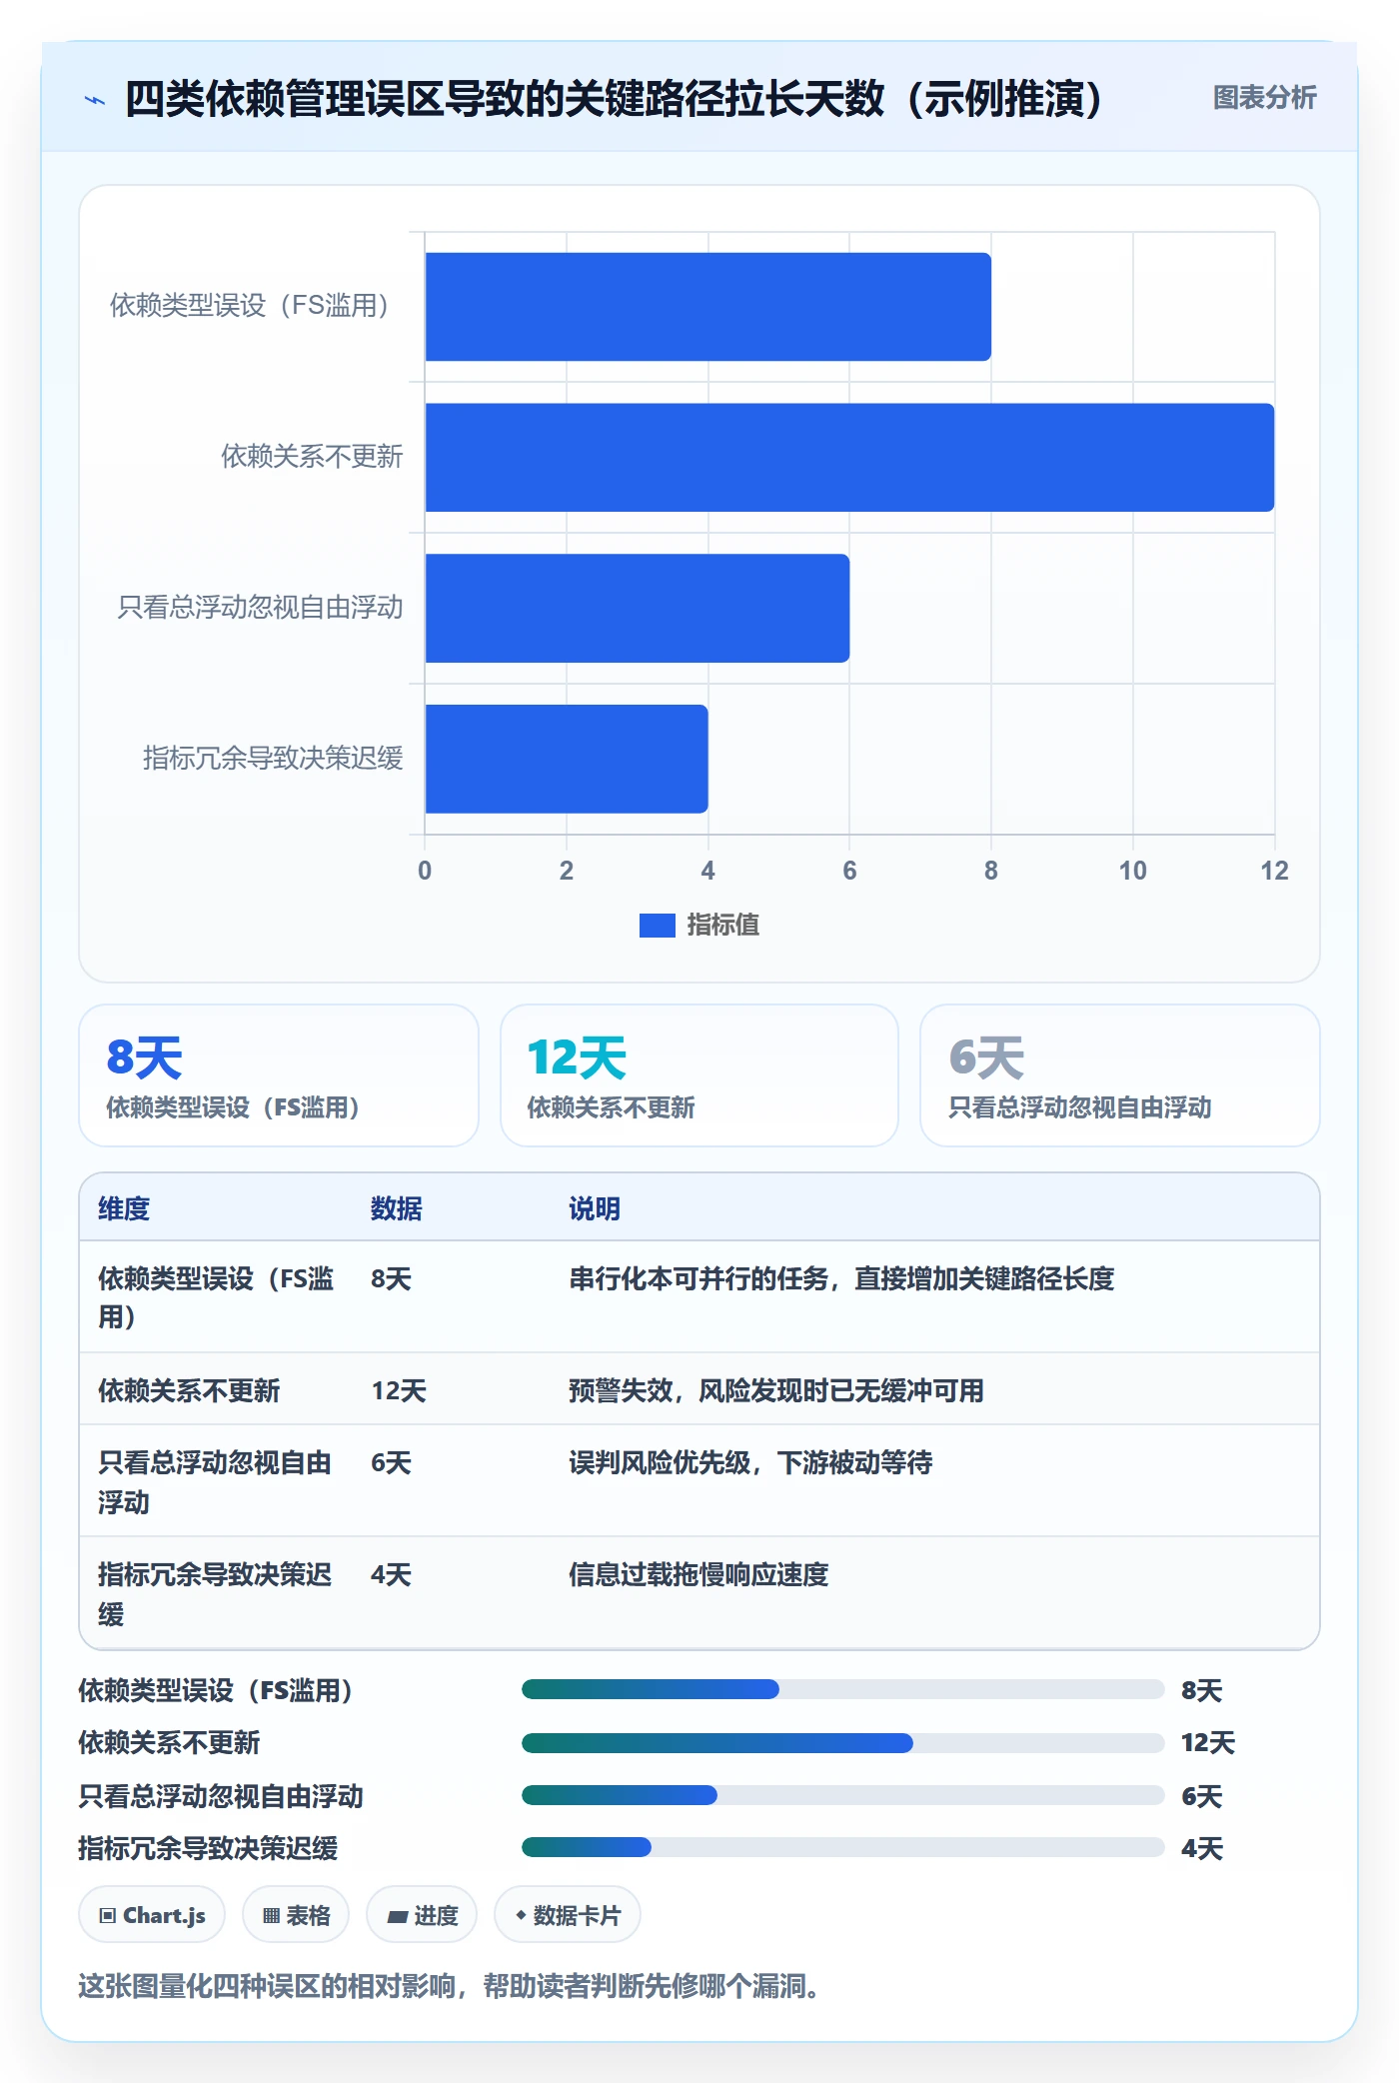Click the 依赖关系不更新 chart bar

tap(849, 458)
